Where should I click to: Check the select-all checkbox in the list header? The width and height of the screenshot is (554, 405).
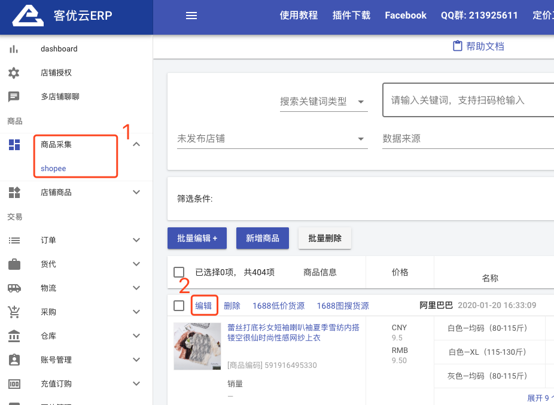(x=178, y=271)
